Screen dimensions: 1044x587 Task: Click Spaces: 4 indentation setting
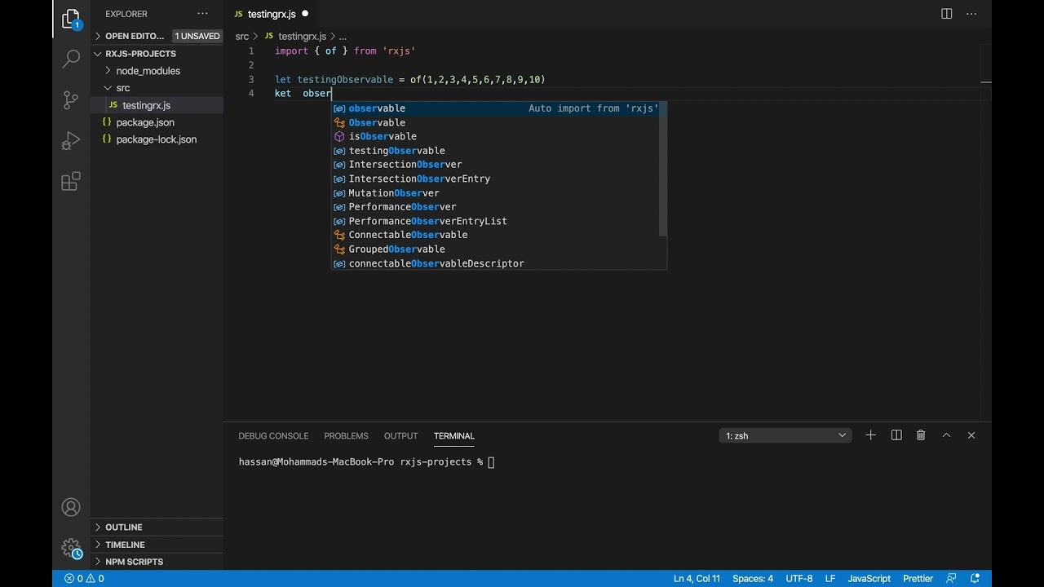point(753,579)
